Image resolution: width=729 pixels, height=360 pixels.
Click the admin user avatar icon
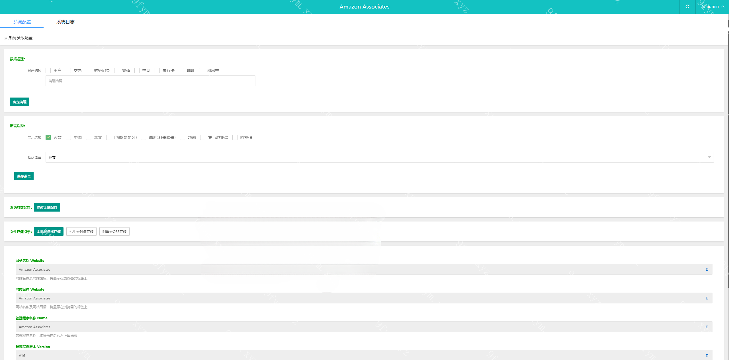(x=703, y=7)
